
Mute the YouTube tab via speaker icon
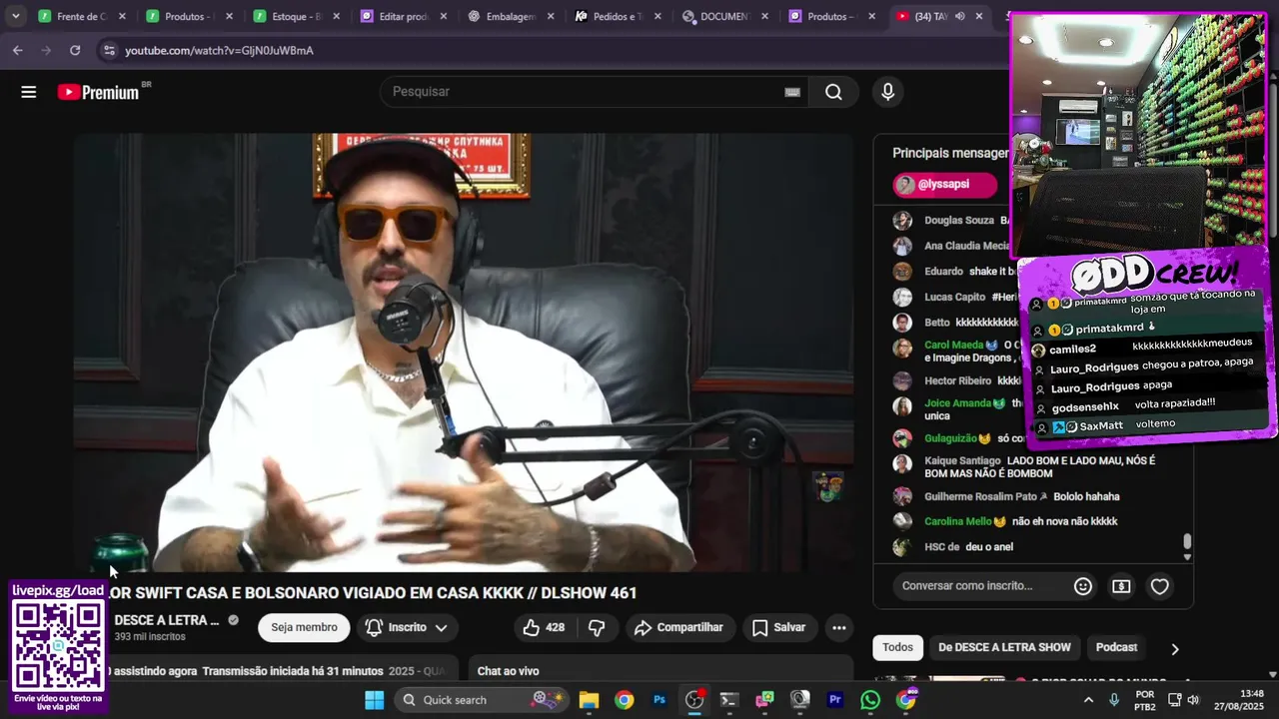[959, 16]
